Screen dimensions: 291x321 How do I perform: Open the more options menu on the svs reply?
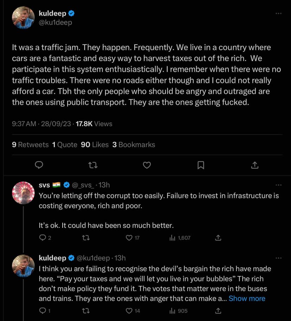[x=278, y=185]
